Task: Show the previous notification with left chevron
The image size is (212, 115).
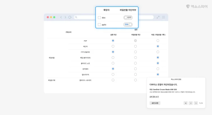Action: tap(191, 103)
